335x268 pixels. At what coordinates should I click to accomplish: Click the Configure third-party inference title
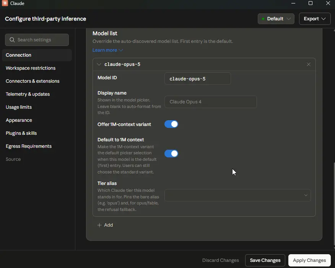tap(46, 19)
